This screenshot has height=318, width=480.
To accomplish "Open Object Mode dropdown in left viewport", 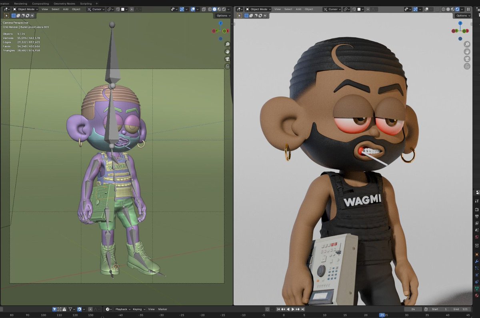I will click(x=25, y=9).
